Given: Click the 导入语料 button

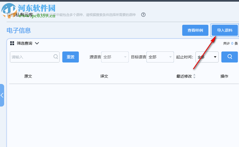Looking at the screenshot, I should tap(225, 30).
